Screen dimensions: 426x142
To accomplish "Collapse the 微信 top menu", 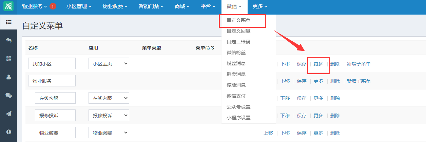I will tap(234, 6).
